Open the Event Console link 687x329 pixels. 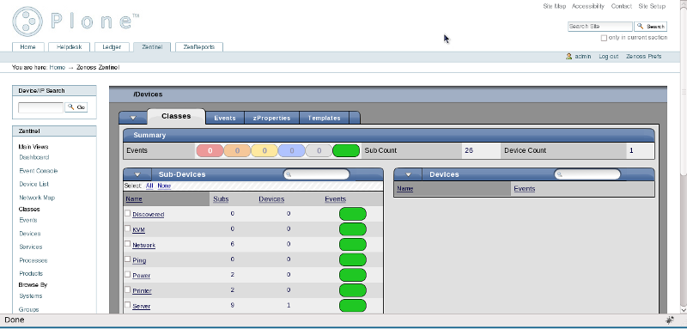(39, 171)
